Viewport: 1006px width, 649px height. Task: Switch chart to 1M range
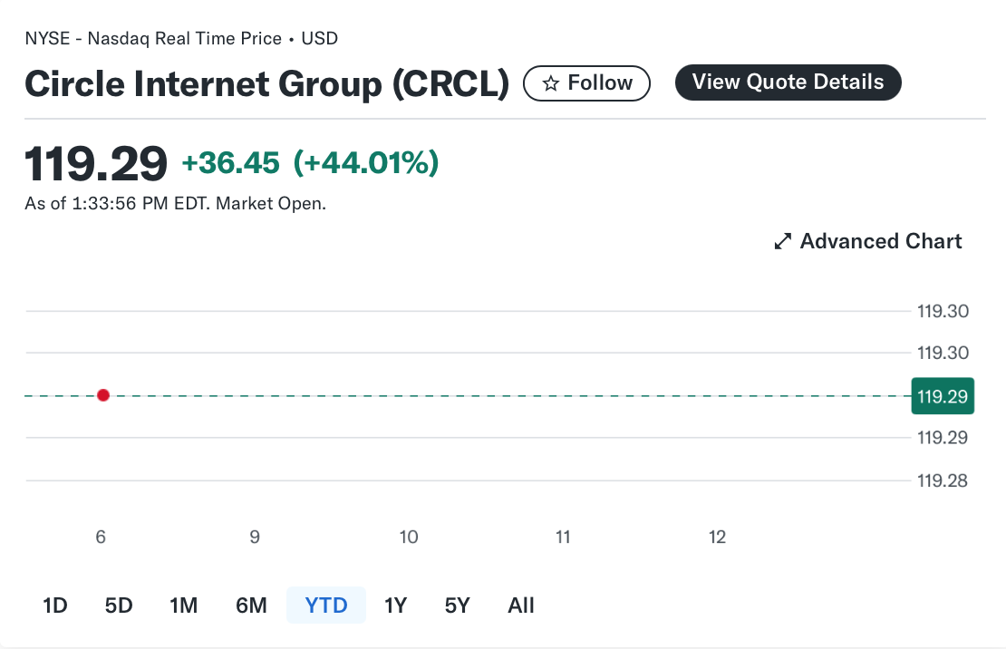pos(183,605)
